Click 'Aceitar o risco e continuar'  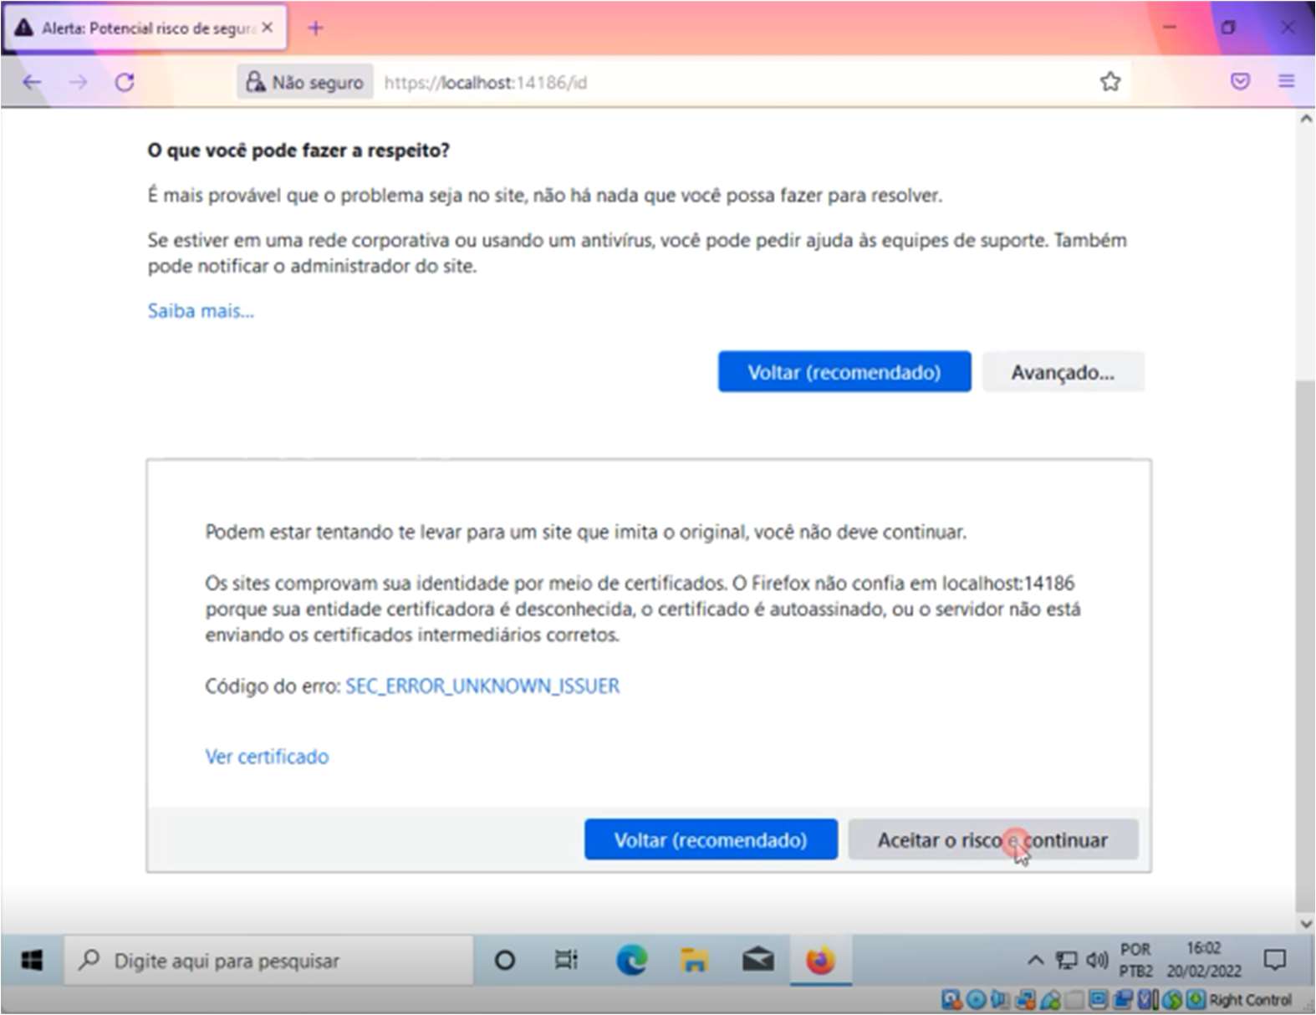[992, 839]
